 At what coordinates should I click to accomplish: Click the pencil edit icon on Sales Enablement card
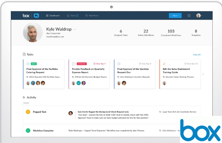[164, 64]
